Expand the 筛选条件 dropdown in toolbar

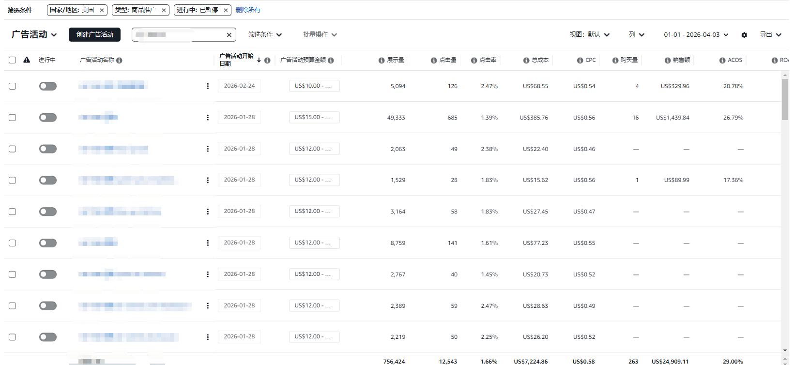tap(265, 35)
